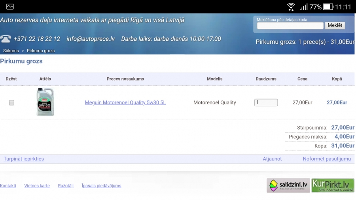Viewport: 356px width, 200px height.
Task: Click the Pirkumu grozs page heading
Action: click(21, 61)
